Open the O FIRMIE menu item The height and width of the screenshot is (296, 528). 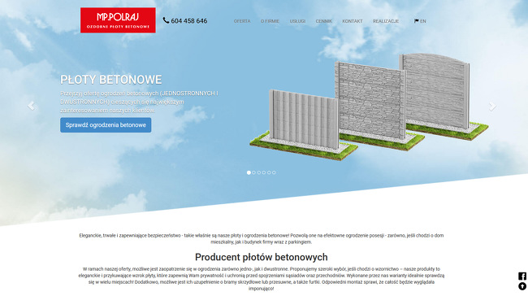coord(270,21)
